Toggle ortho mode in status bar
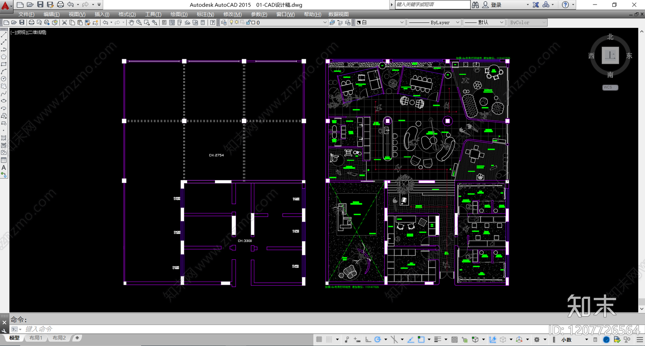This screenshot has width=645, height=346. [x=368, y=340]
